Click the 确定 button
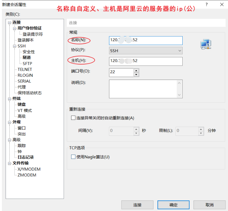The width and height of the screenshot is (228, 211). 173,205
